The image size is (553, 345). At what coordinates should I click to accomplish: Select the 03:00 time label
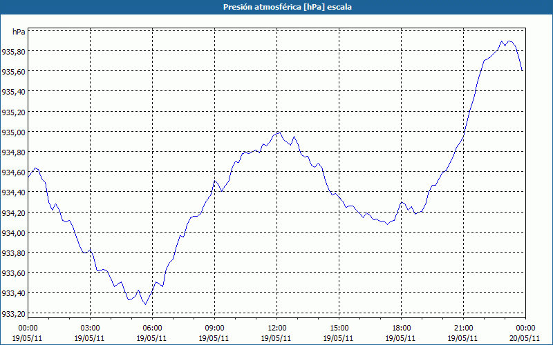tap(90, 328)
